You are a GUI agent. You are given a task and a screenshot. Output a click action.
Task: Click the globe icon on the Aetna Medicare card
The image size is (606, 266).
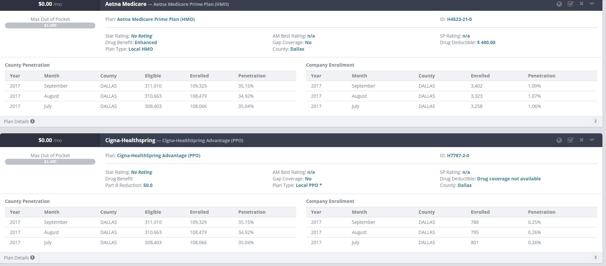559,4
